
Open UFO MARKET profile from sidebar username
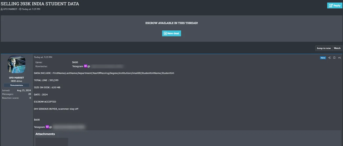(x=17, y=78)
